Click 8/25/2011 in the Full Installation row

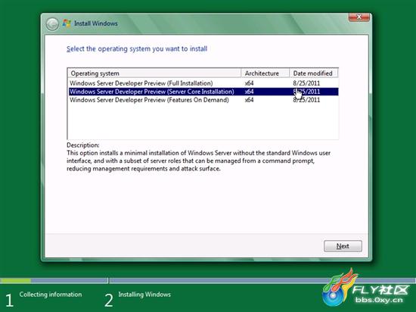[x=306, y=83]
